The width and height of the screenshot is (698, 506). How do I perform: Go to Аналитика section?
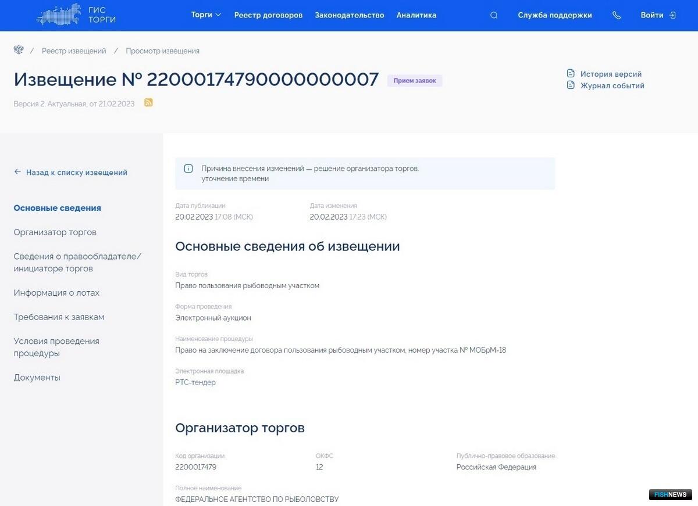(x=416, y=15)
